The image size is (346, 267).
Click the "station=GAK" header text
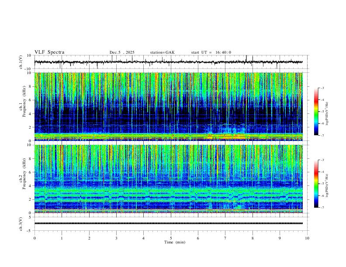[162, 52]
